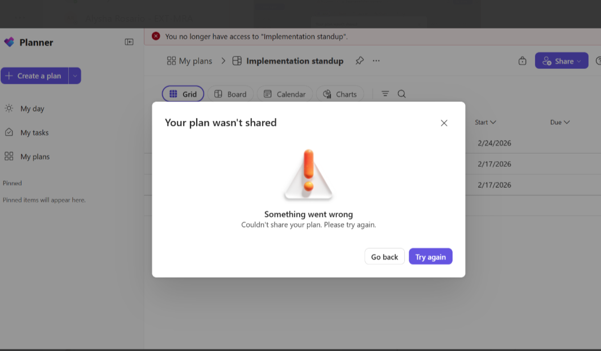The width and height of the screenshot is (601, 351).
Task: Dismiss the dialog with the X icon
Action: 444,123
